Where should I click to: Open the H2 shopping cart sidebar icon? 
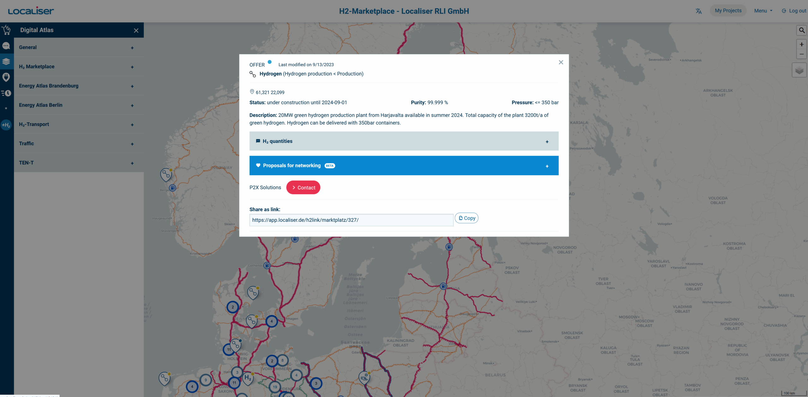(6, 30)
